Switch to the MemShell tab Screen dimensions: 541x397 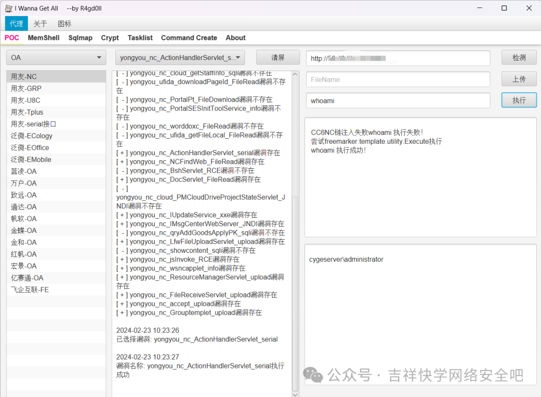(x=44, y=38)
